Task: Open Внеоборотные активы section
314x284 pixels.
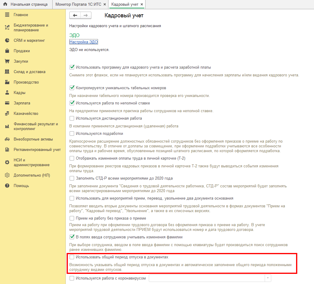Action: (33, 139)
